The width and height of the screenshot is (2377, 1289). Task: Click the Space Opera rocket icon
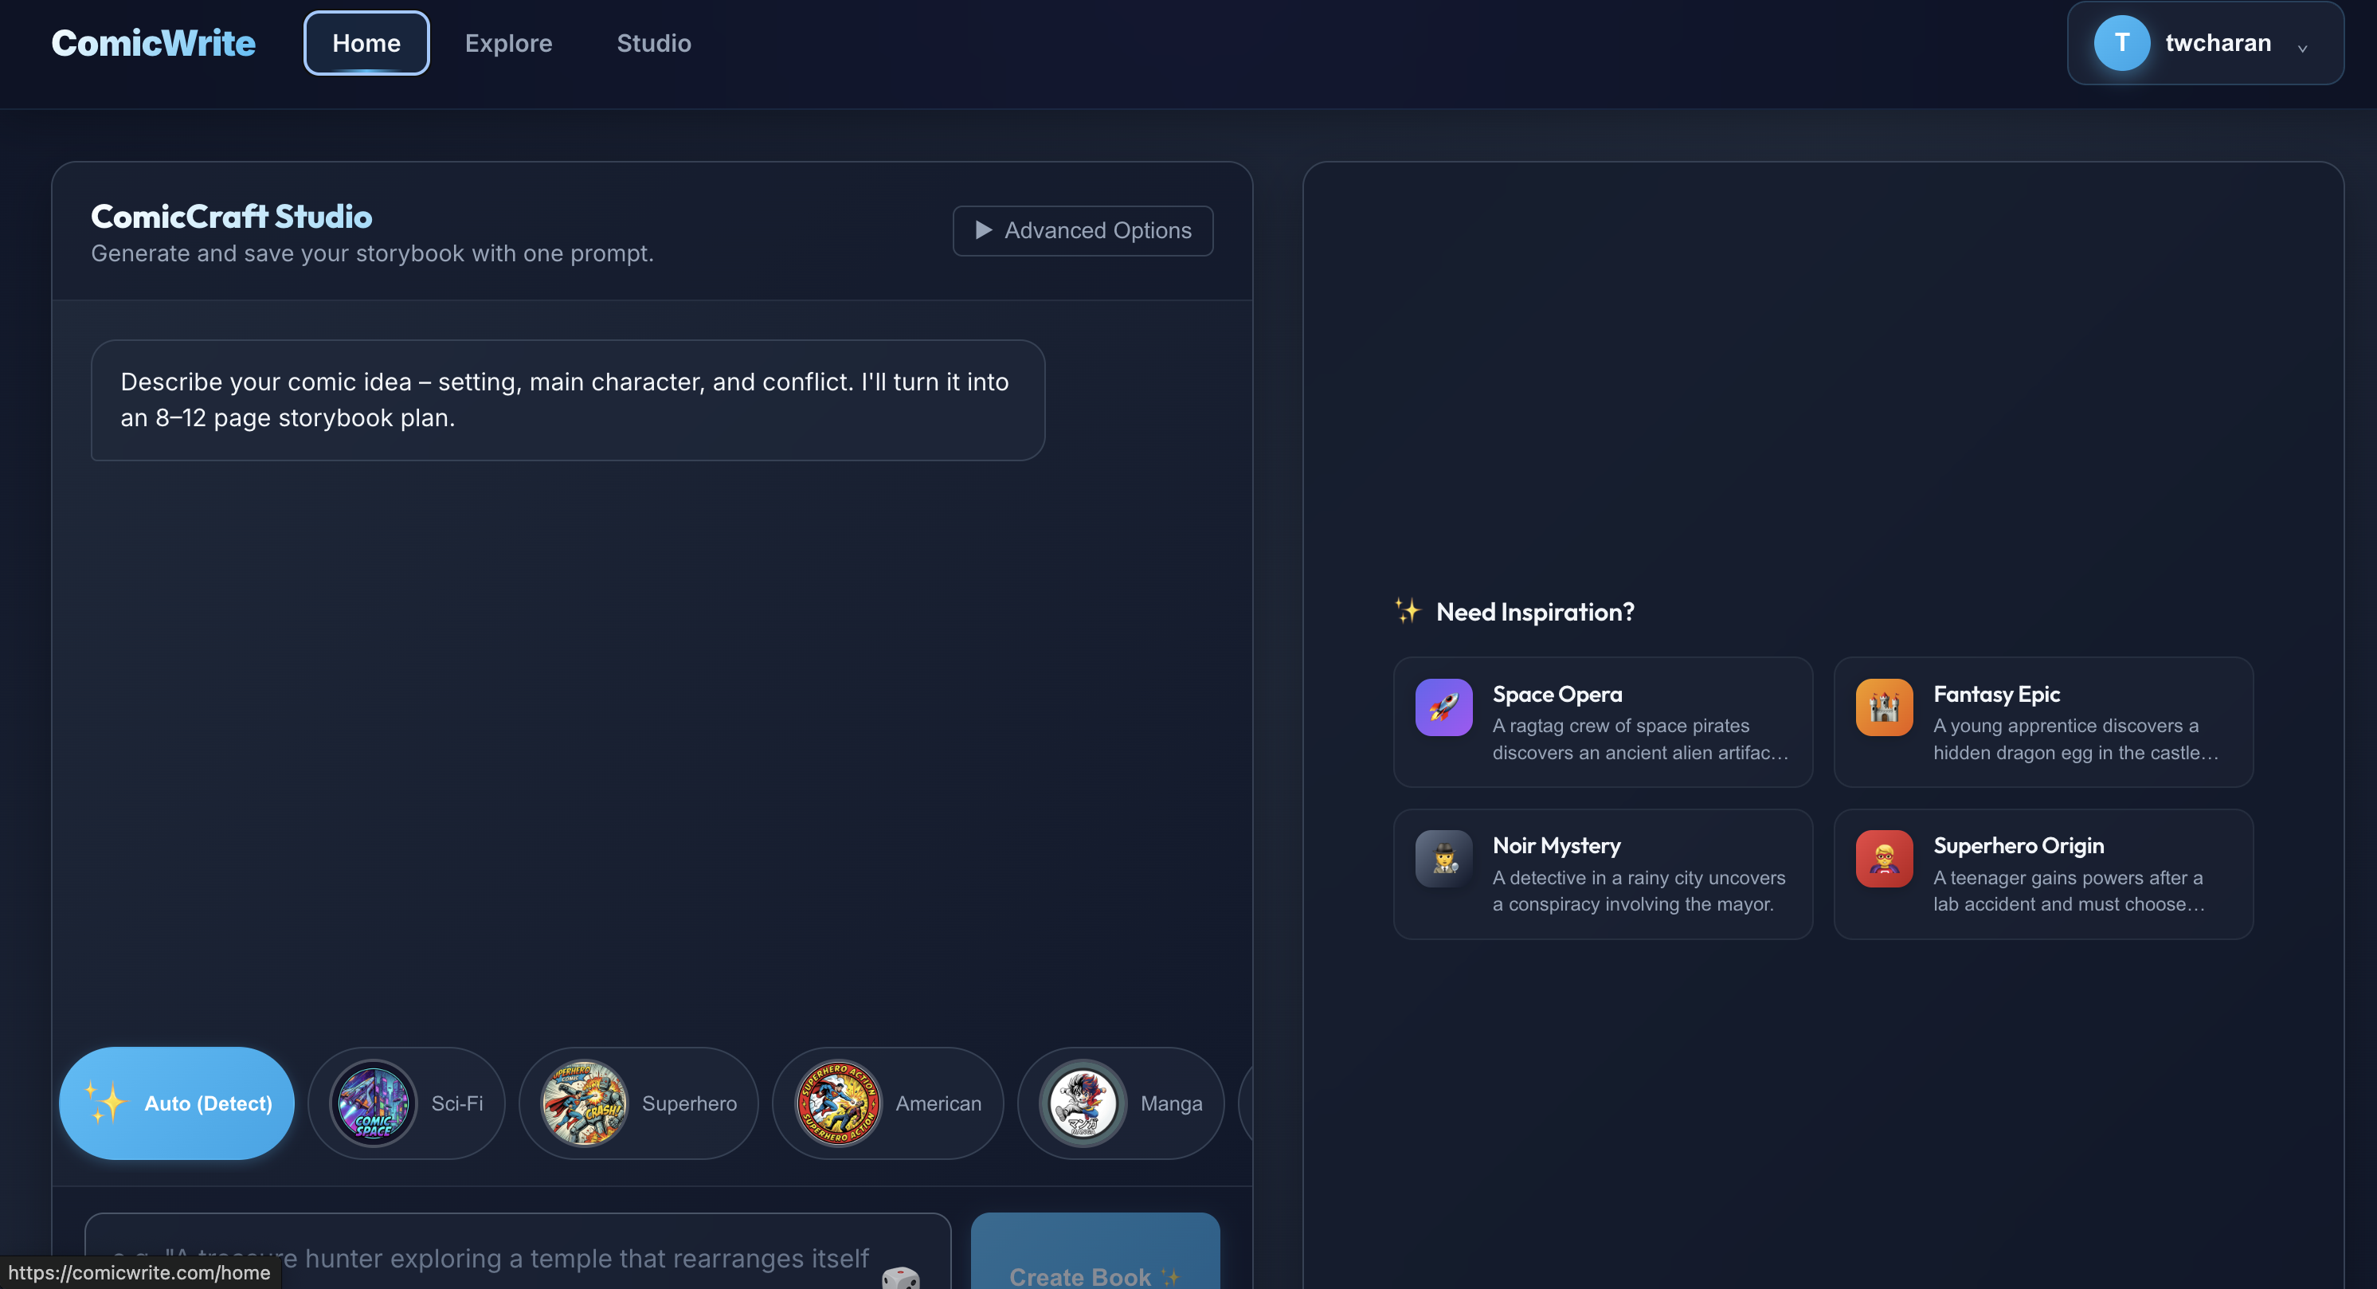[x=1443, y=707]
